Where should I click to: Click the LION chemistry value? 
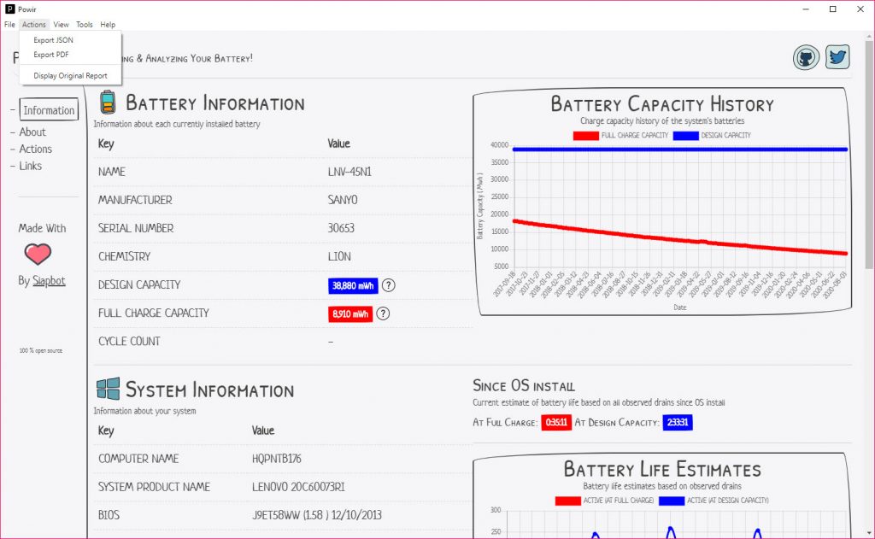pyautogui.click(x=339, y=256)
